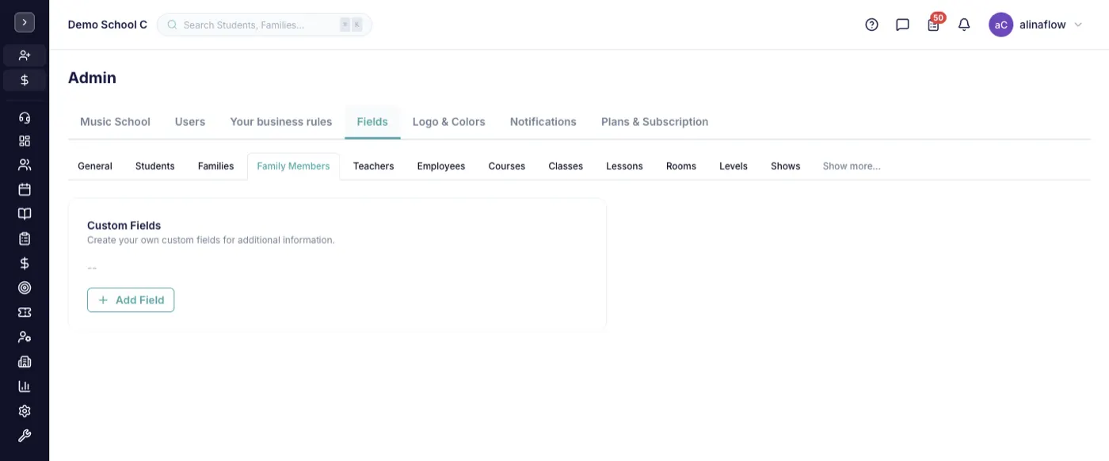Image resolution: width=1109 pixels, height=461 pixels.
Task: Expand Show more... field categories
Action: [x=852, y=166]
